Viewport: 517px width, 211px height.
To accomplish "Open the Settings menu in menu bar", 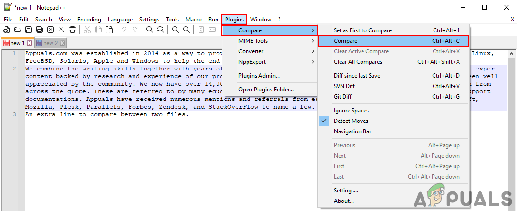I will (149, 20).
